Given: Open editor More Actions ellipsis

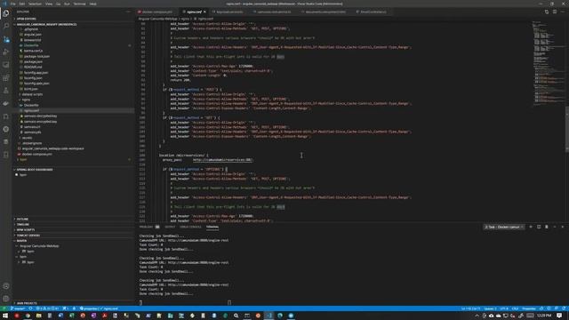Looking at the screenshot, I should pos(563,12).
